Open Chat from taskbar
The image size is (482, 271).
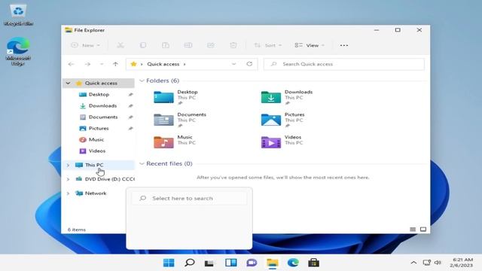click(252, 263)
